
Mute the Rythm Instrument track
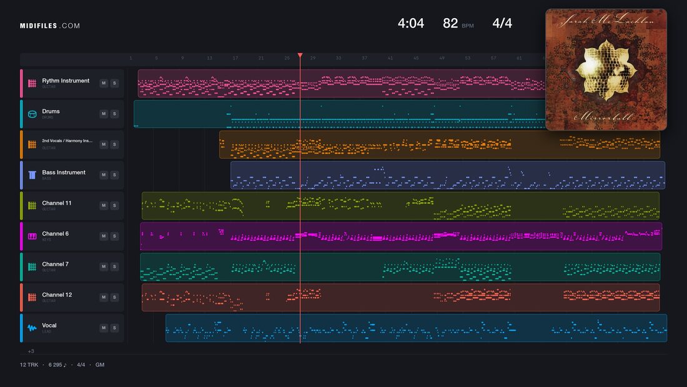coord(104,83)
